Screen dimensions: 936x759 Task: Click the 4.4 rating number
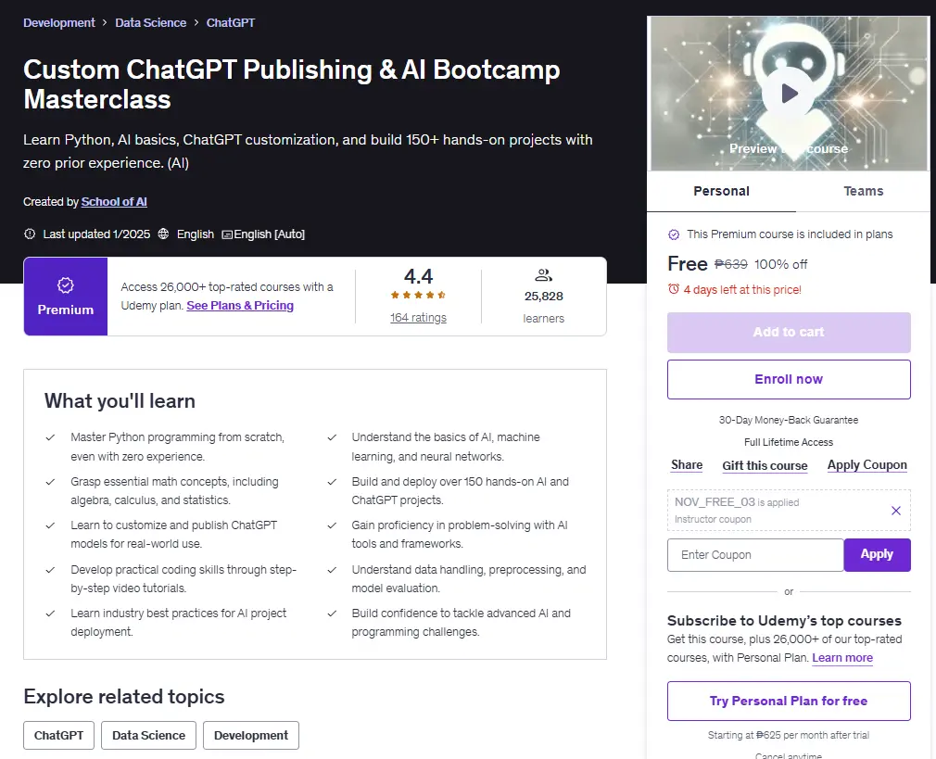pos(418,276)
